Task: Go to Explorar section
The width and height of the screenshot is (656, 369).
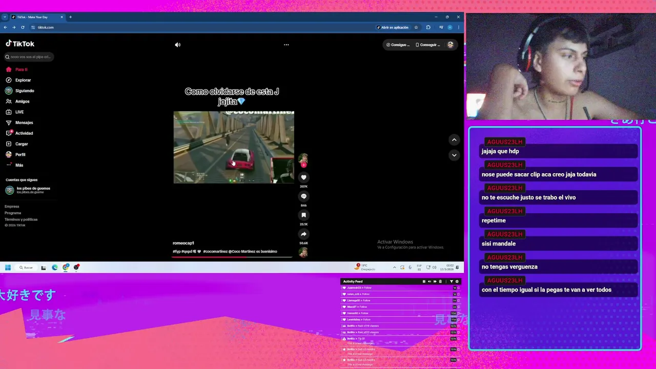Action: click(18, 80)
